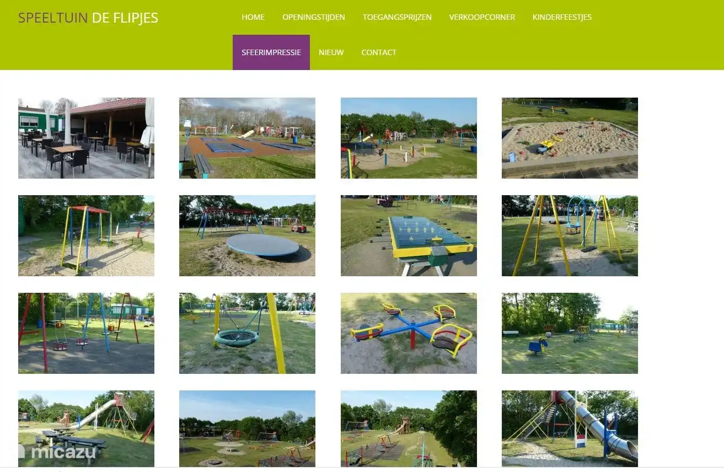The width and height of the screenshot is (724, 472).
Task: Open the round blue trampoline disc photo
Action: point(247,235)
